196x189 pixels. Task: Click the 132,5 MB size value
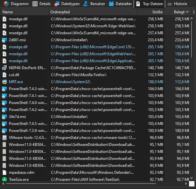click(x=156, y=75)
